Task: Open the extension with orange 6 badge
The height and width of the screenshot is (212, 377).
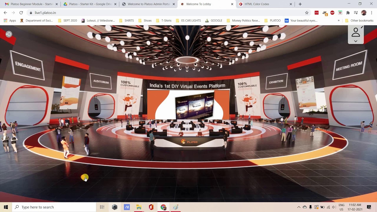Action: tap(325, 13)
